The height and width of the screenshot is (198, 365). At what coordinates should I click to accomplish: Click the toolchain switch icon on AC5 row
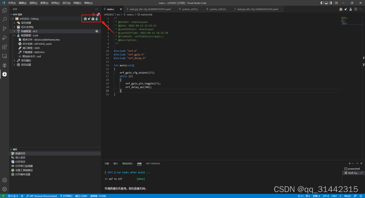[x=97, y=31]
